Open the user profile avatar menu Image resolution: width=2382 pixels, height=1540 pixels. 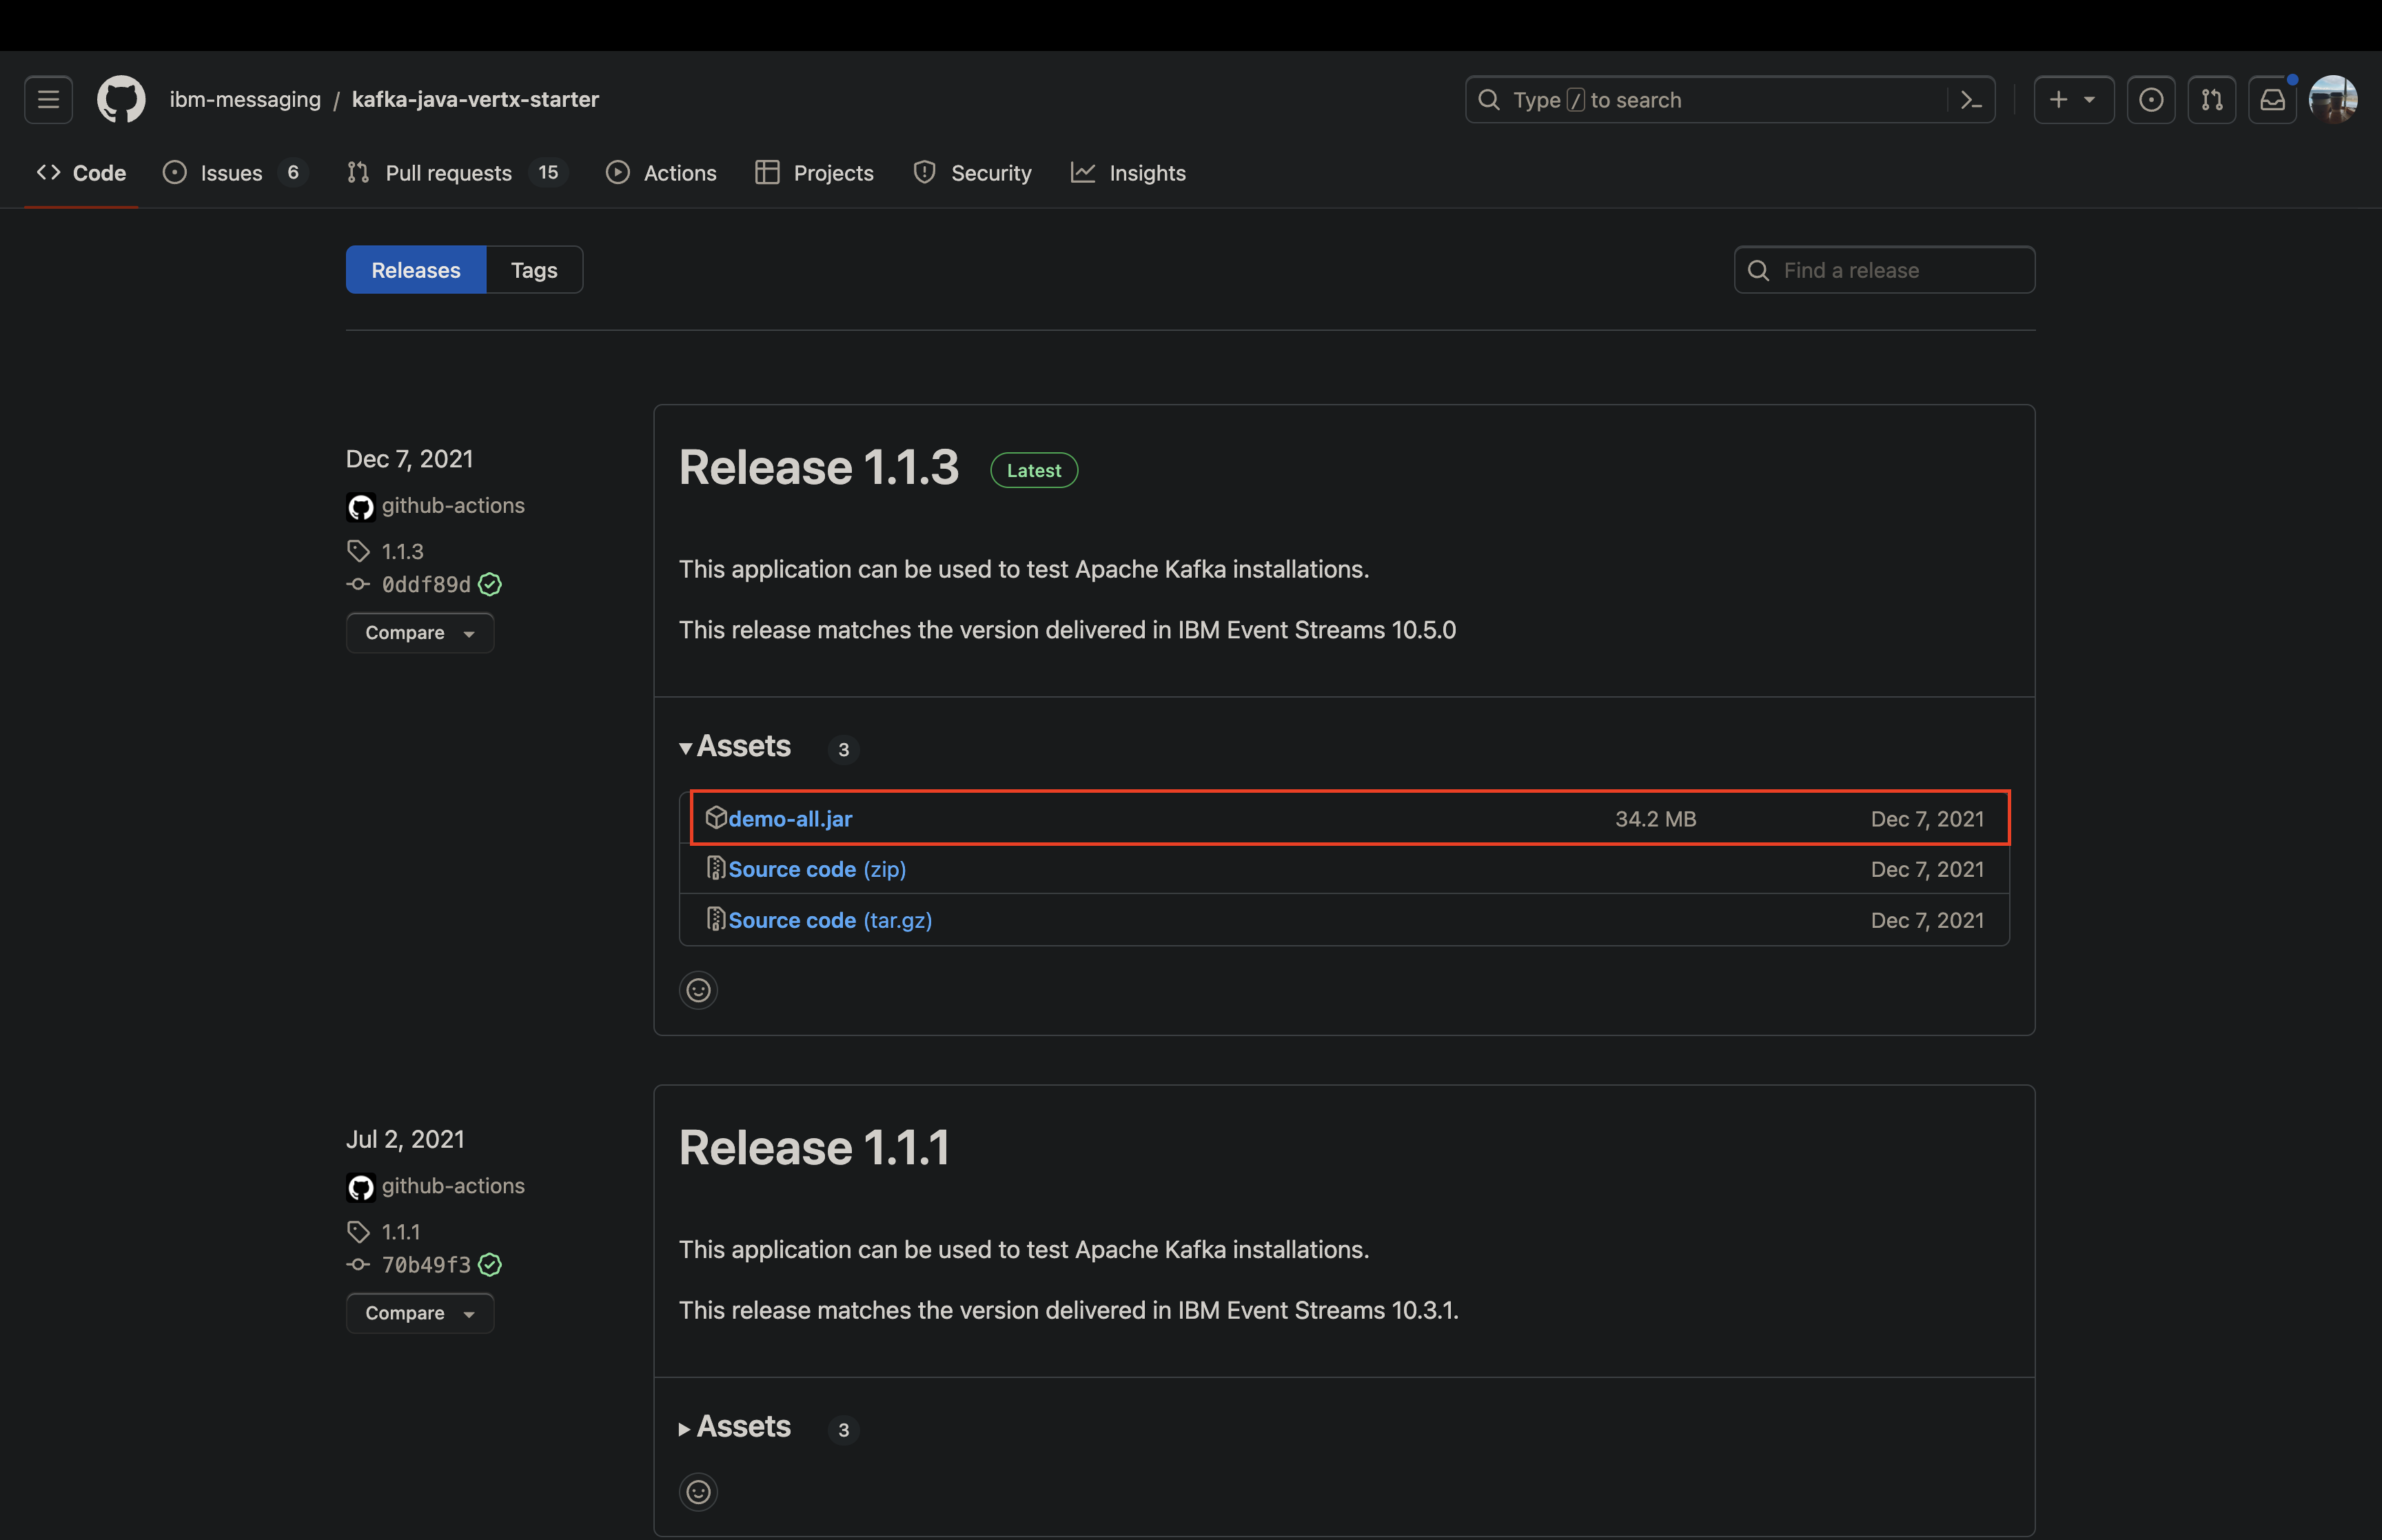(x=2333, y=100)
